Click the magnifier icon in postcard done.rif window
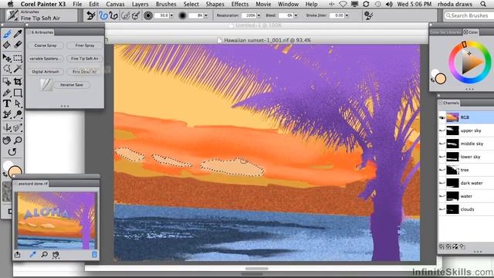The height and width of the screenshot is (278, 494). [x=45, y=255]
